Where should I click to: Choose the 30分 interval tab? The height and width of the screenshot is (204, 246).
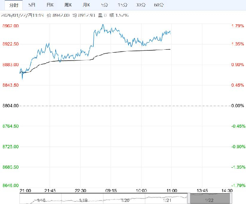140,5
